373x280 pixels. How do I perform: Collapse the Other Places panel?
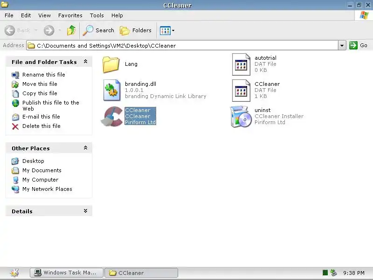[x=85, y=148]
